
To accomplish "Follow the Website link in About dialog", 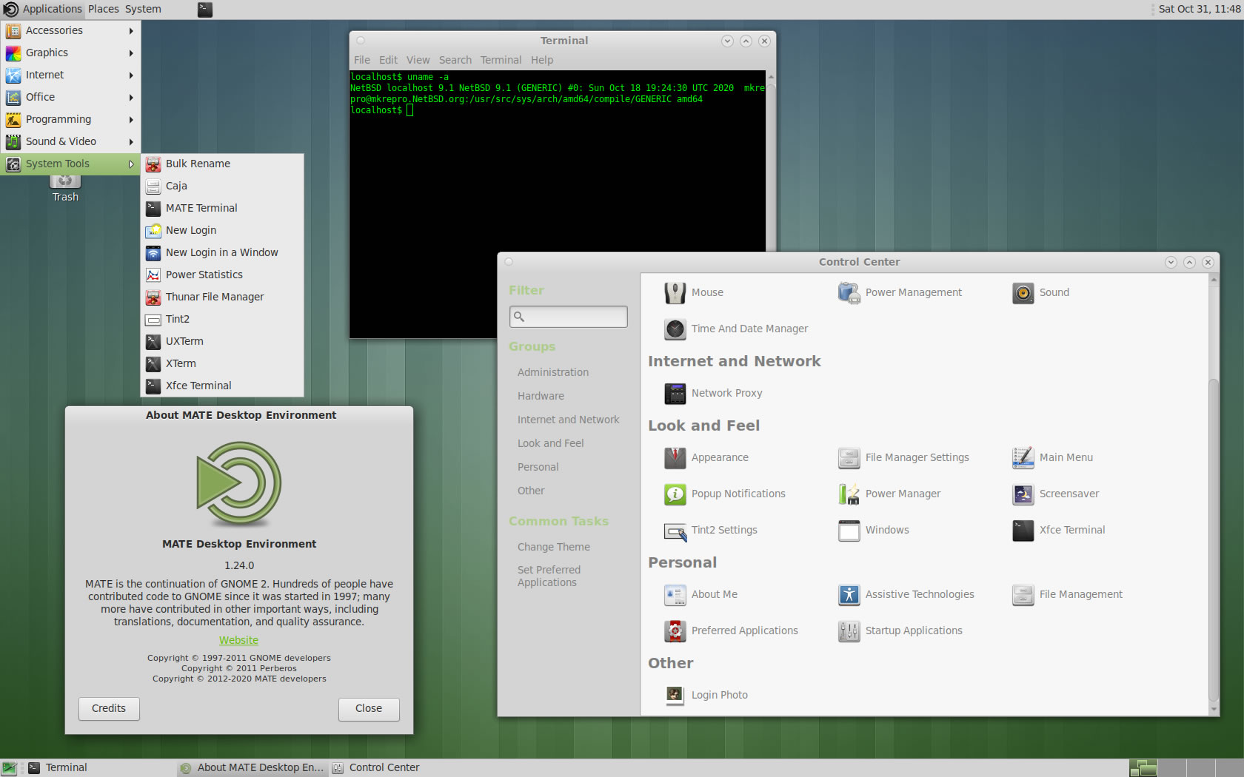I will tap(238, 641).
